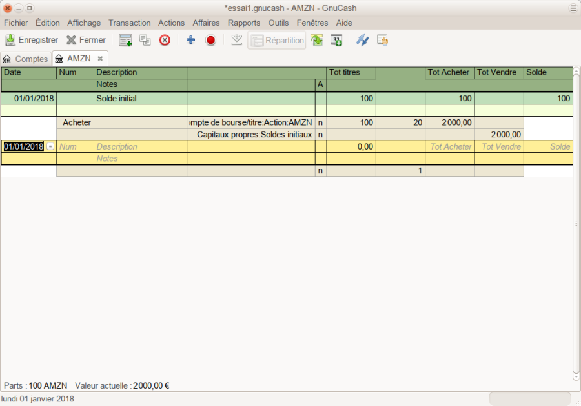Go to blank transaction with down-arrow icon
Viewport: 581px width, 406px height.
pos(237,40)
